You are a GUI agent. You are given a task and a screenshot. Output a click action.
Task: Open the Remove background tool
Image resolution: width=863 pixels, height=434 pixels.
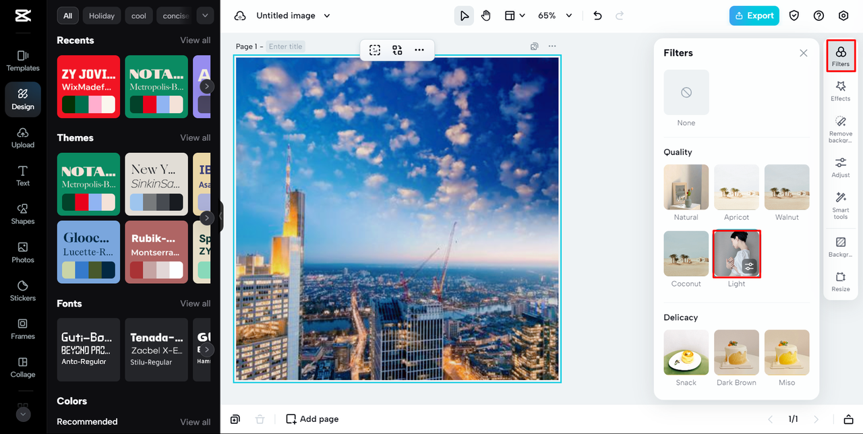[841, 129]
